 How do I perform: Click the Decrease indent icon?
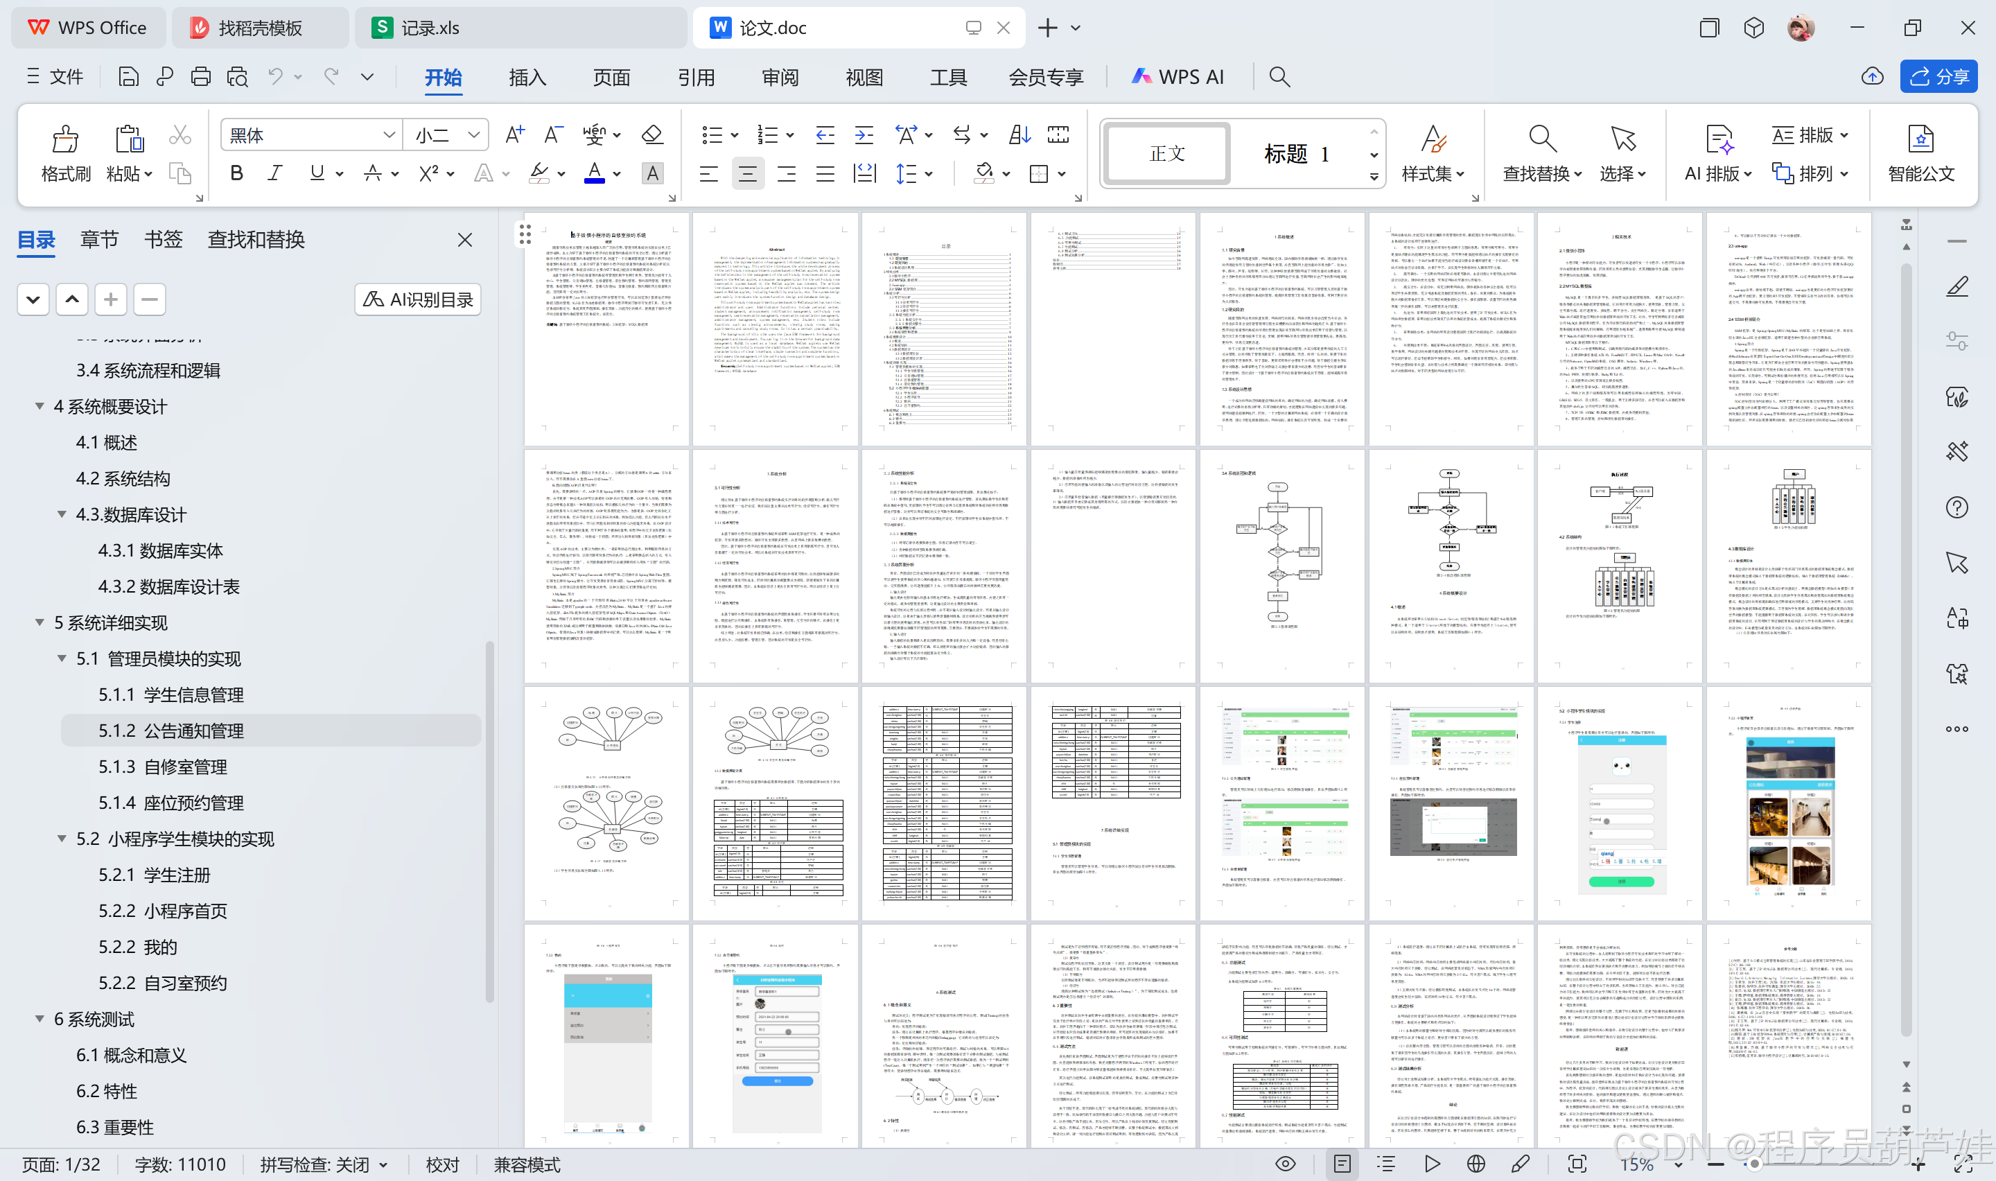825,134
